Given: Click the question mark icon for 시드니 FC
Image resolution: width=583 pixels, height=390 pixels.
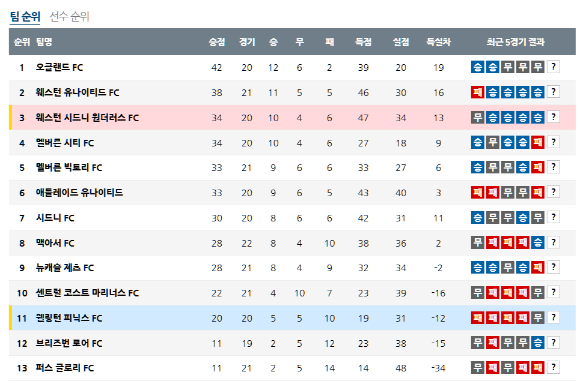Looking at the screenshot, I should click(x=554, y=217).
